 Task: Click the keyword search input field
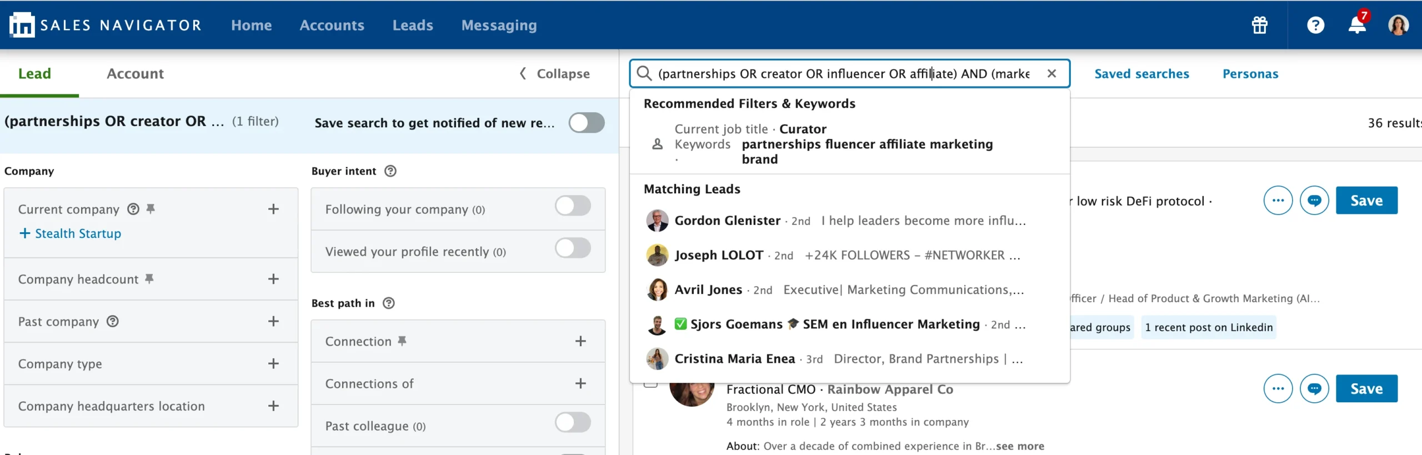[844, 73]
